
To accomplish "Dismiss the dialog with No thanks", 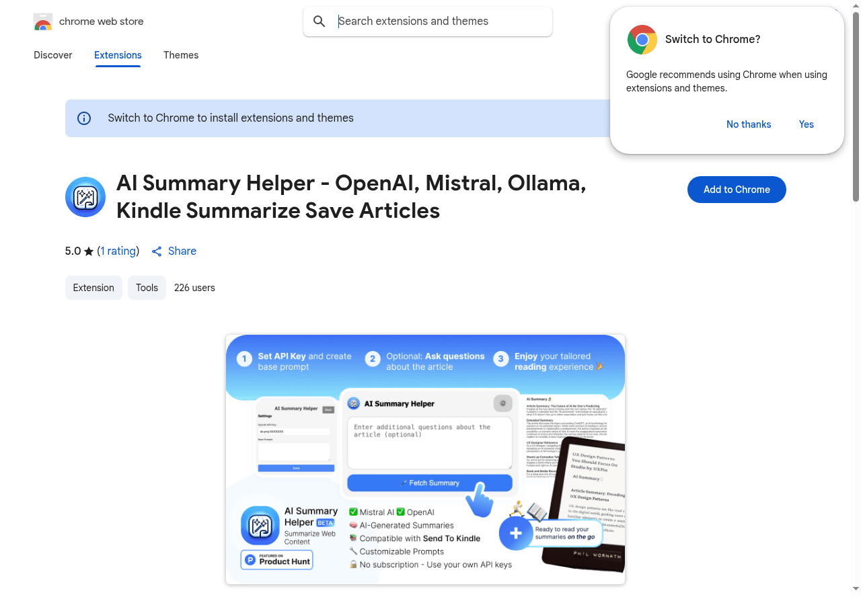I will click(749, 124).
